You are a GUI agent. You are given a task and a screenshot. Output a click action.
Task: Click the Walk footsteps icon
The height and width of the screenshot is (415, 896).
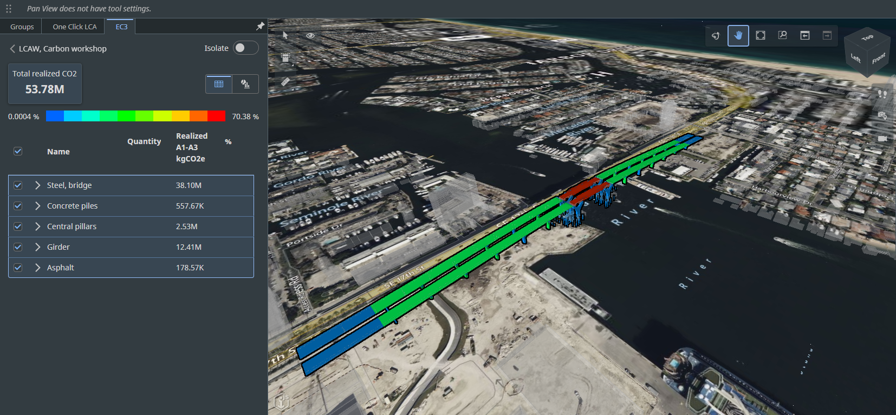(882, 94)
